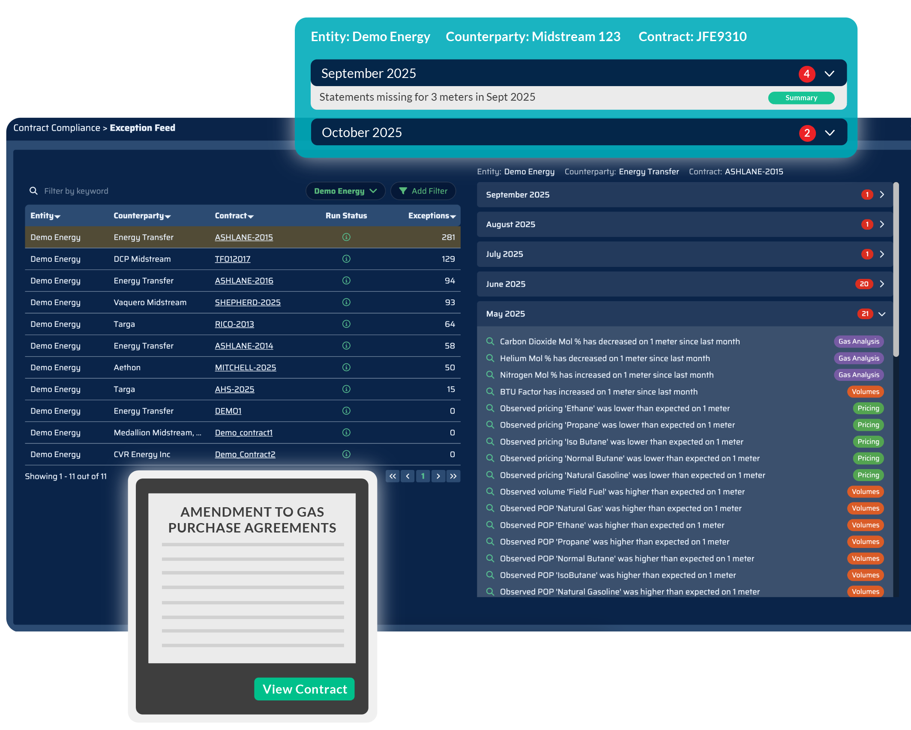
Task: Click the exceptions panel vertical scrollbar
Action: pyautogui.click(x=896, y=270)
